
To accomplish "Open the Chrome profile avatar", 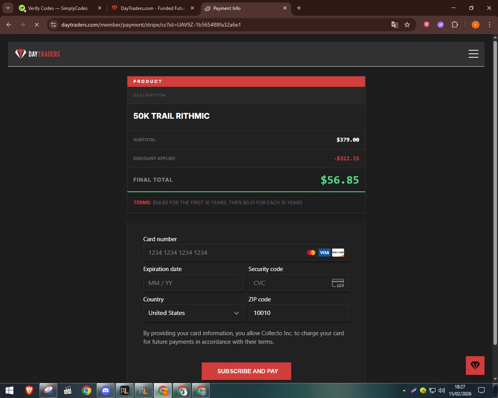I will click(475, 25).
